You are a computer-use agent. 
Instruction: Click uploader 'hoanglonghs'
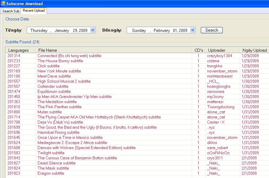(219, 86)
